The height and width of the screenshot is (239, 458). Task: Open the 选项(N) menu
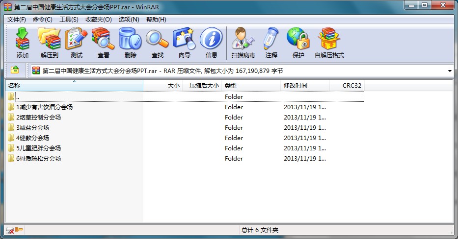[x=129, y=20]
